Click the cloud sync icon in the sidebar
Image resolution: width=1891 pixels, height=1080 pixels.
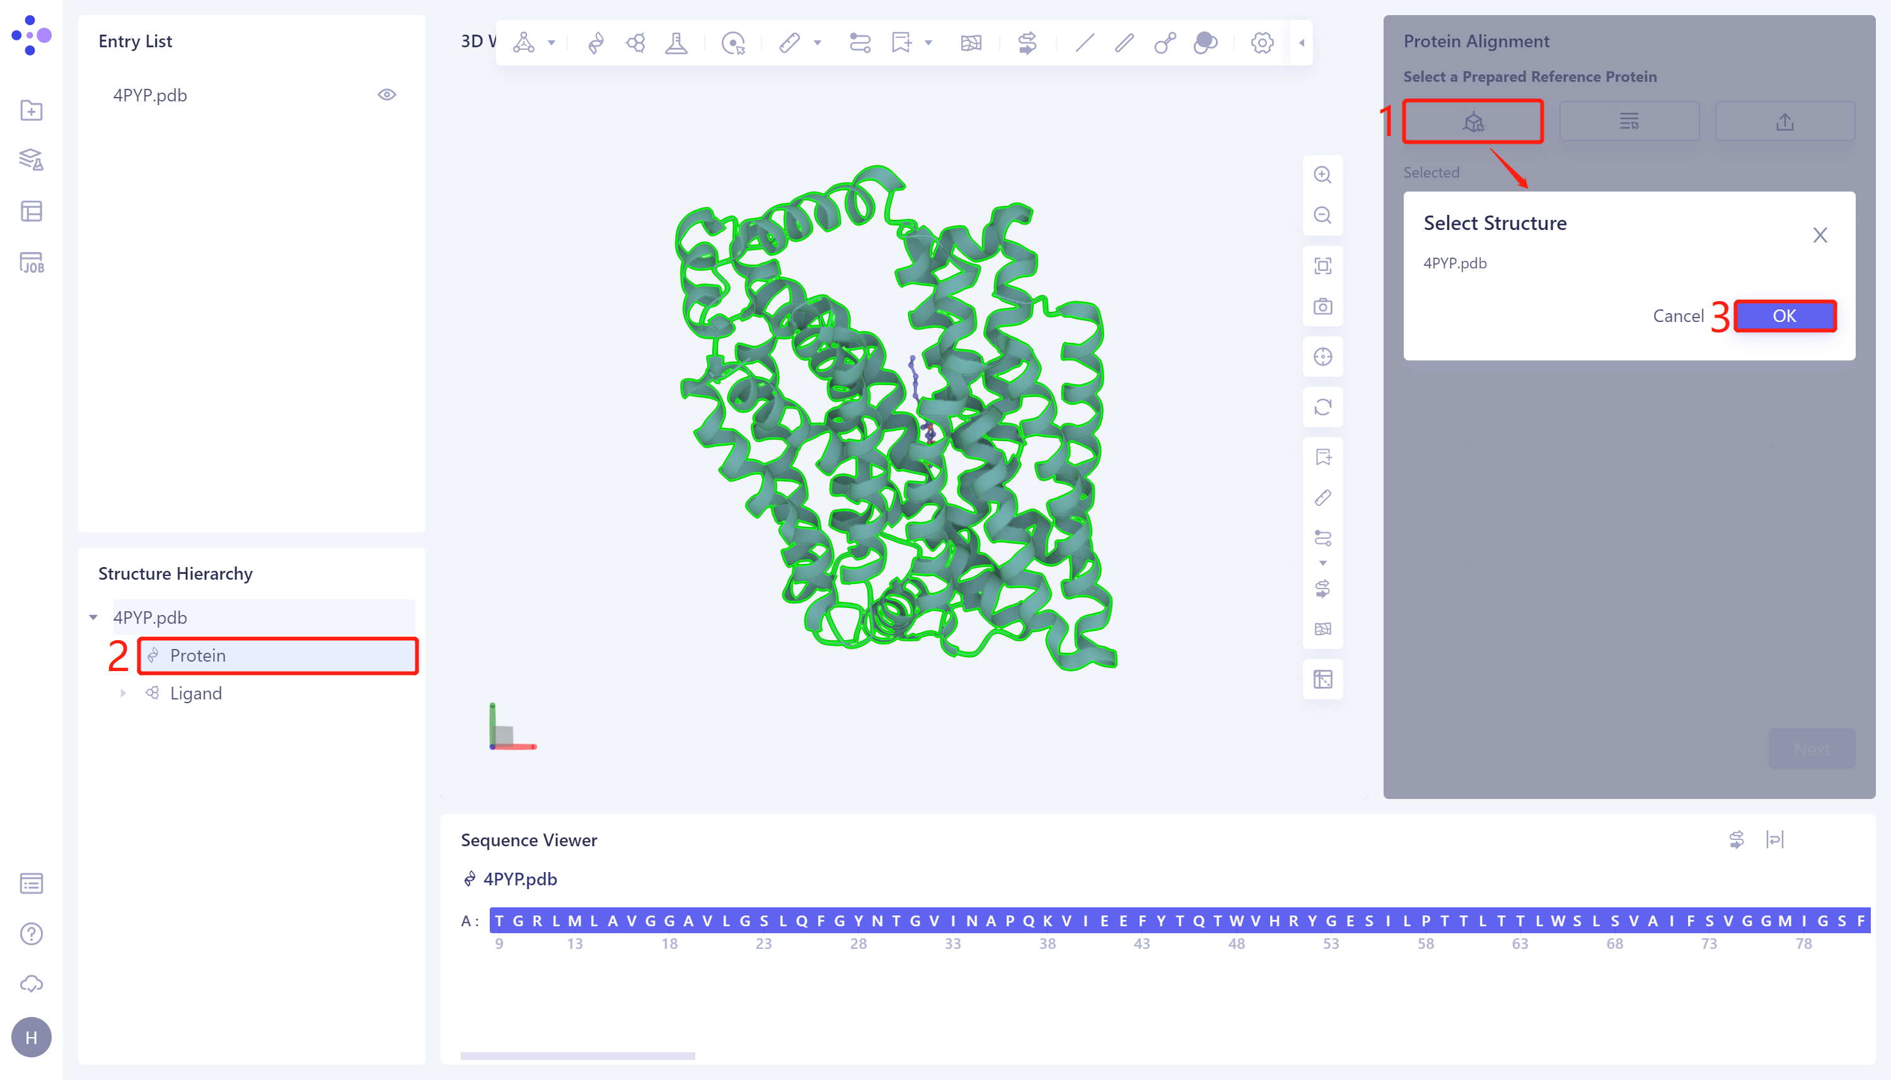click(x=31, y=984)
